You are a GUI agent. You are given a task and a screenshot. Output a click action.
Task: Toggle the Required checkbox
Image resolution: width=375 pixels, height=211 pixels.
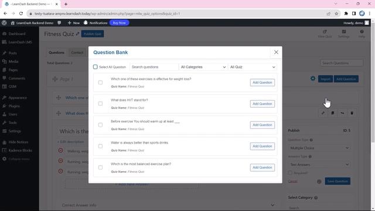290,173
